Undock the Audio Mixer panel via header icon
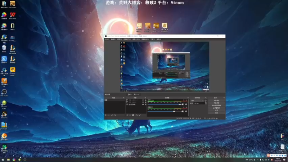 (188, 98)
